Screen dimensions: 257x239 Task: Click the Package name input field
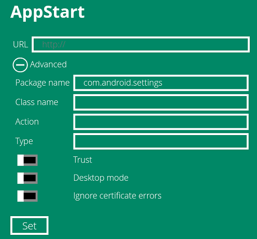click(x=161, y=83)
